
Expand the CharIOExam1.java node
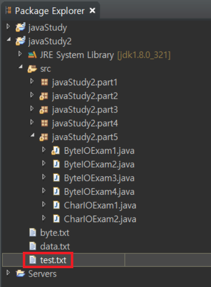[x=44, y=204]
